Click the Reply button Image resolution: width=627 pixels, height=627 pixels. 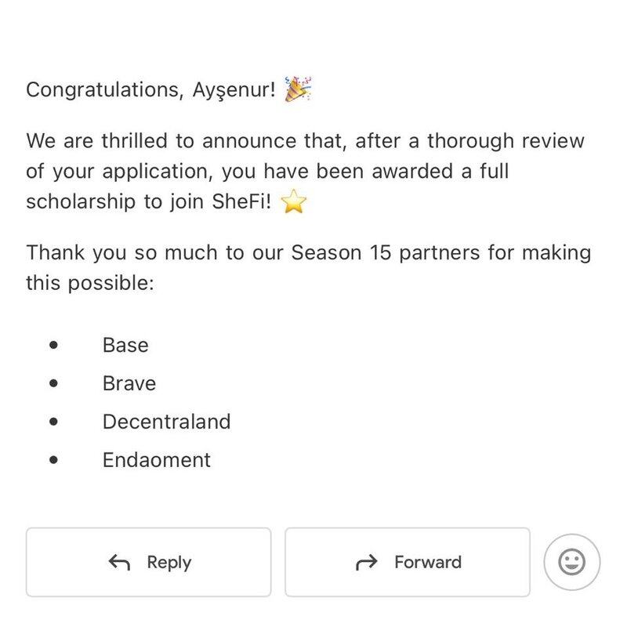(148, 562)
